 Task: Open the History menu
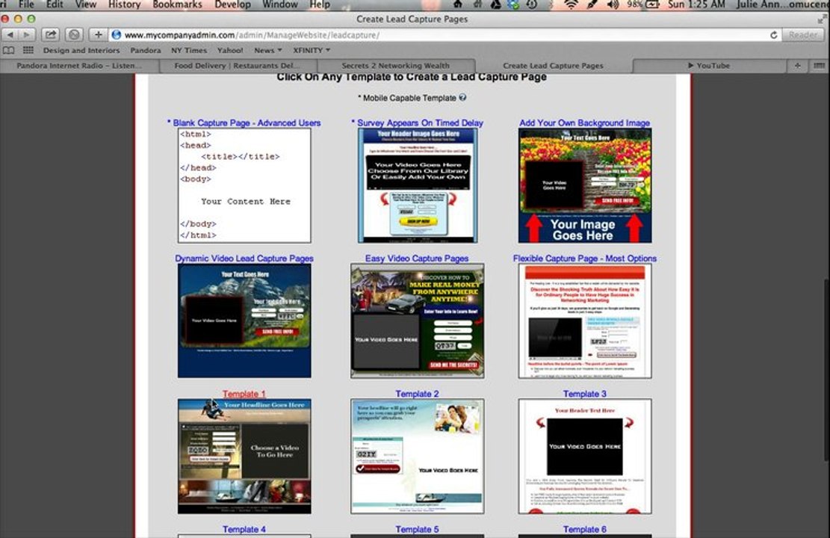[124, 4]
